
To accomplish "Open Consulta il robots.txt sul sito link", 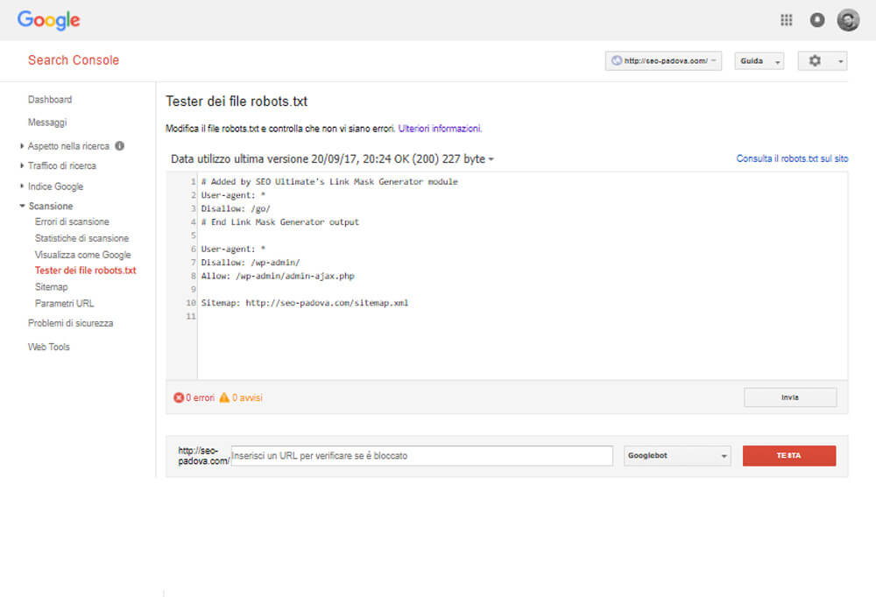I will click(792, 158).
